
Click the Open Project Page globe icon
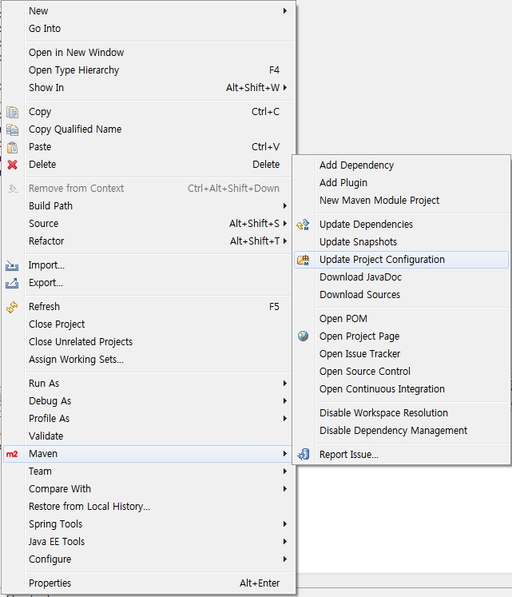click(303, 336)
